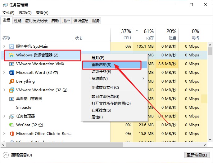
Task: Click the Everything search app icon
Action: pos(11,81)
